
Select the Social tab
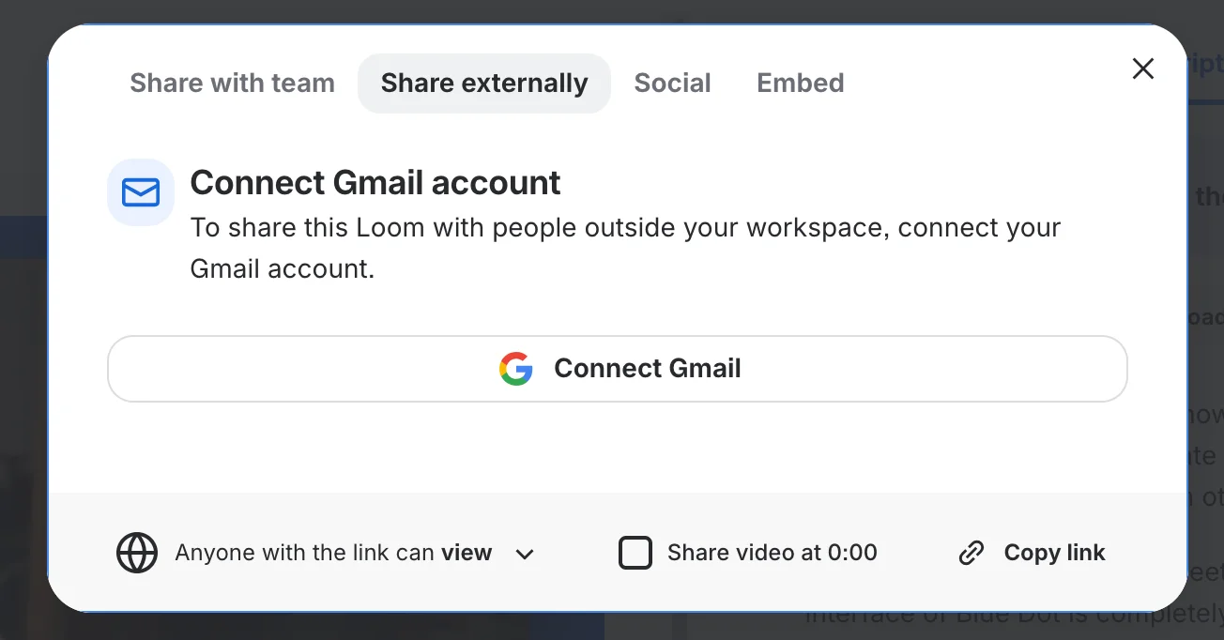pyautogui.click(x=672, y=83)
